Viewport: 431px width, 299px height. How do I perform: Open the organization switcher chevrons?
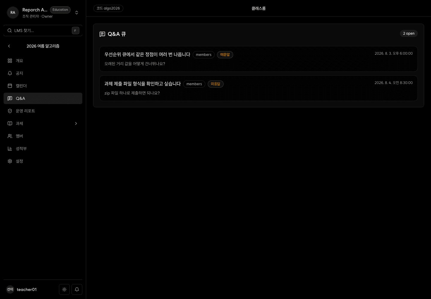(77, 13)
